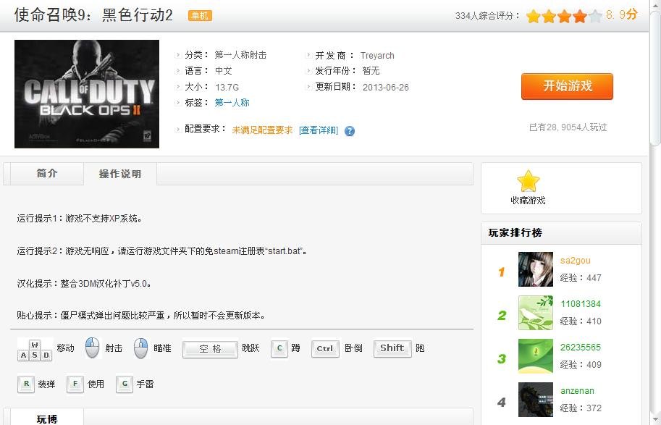The width and height of the screenshot is (661, 425).
Task: Click the WASD movement keys icon
Action: [35, 350]
